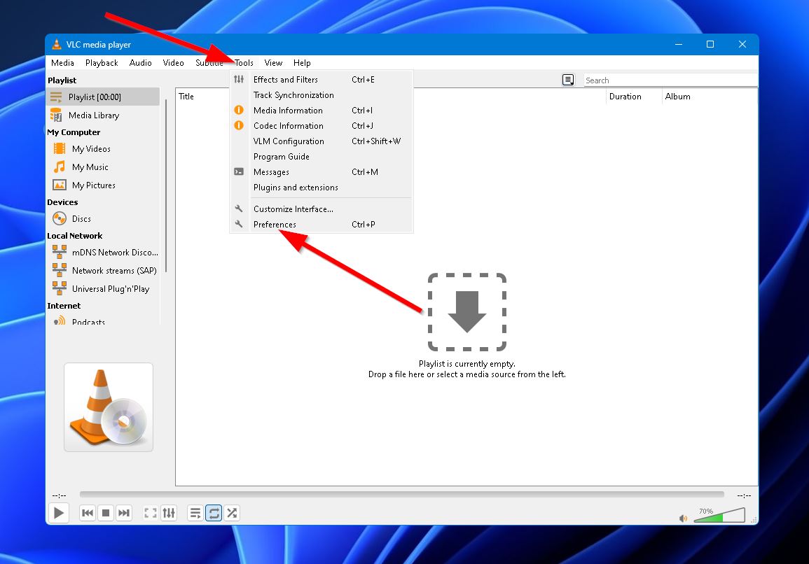Image resolution: width=809 pixels, height=564 pixels.
Task: Select VLM Configuration
Action: click(x=321, y=141)
